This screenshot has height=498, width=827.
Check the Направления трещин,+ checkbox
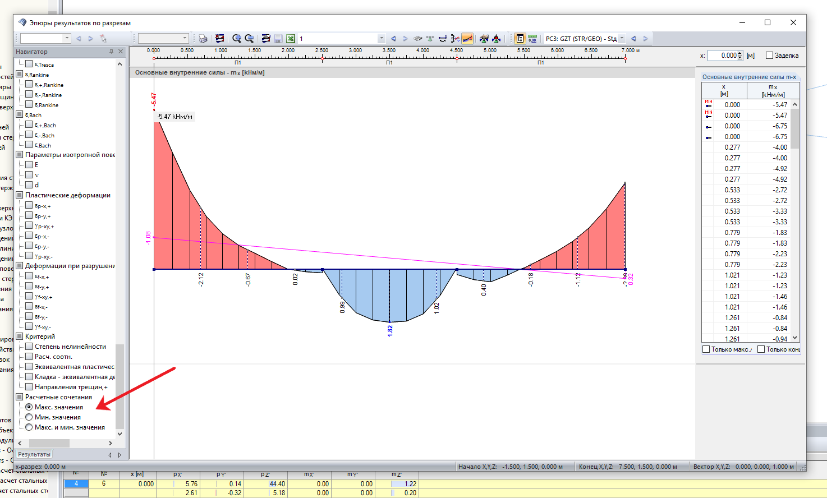(x=29, y=387)
